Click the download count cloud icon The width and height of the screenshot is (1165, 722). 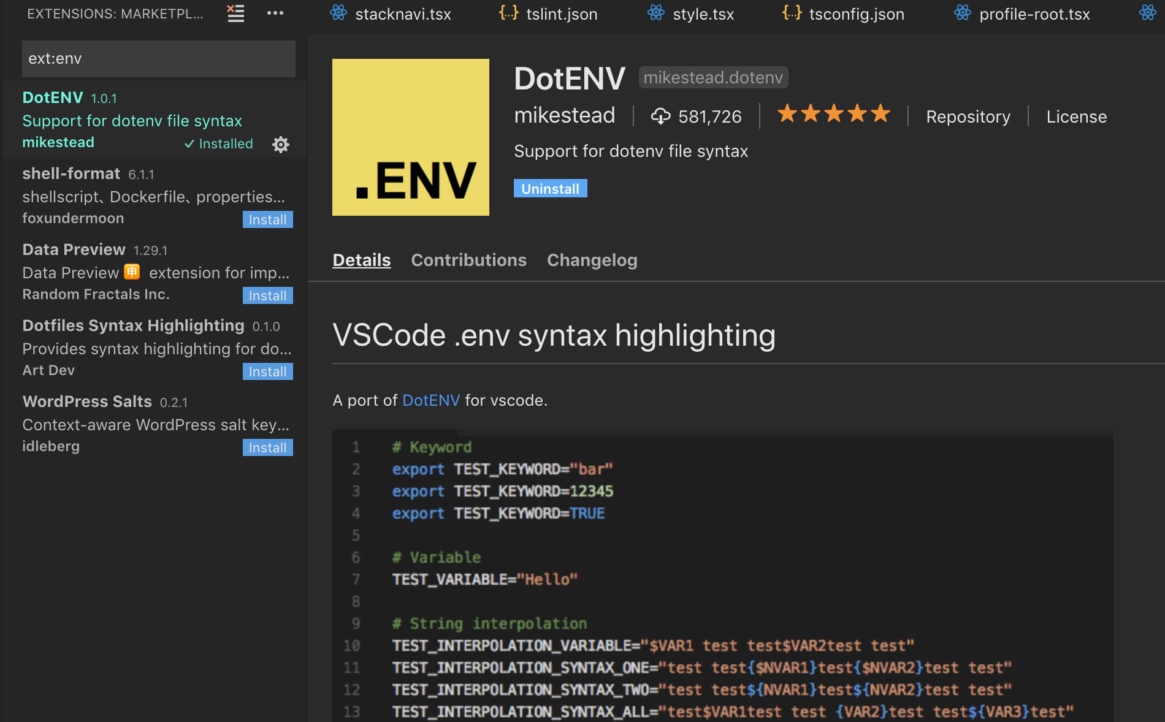click(x=660, y=116)
